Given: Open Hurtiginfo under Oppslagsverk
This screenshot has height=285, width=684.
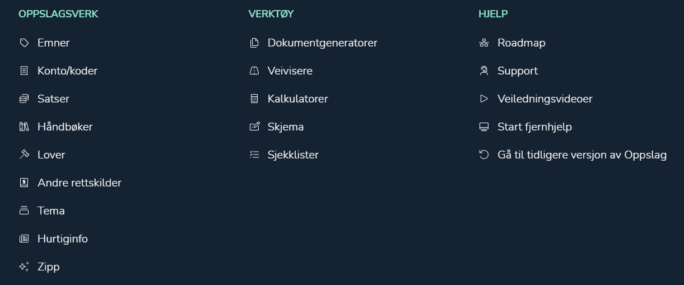Looking at the screenshot, I should click(63, 239).
